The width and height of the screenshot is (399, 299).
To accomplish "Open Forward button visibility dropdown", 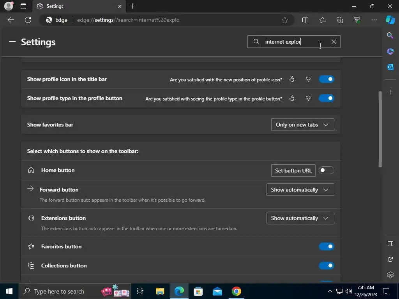I will [x=300, y=190].
